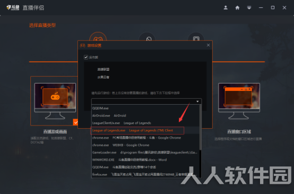Click the 选择直播类型 heading

click(x=42, y=25)
